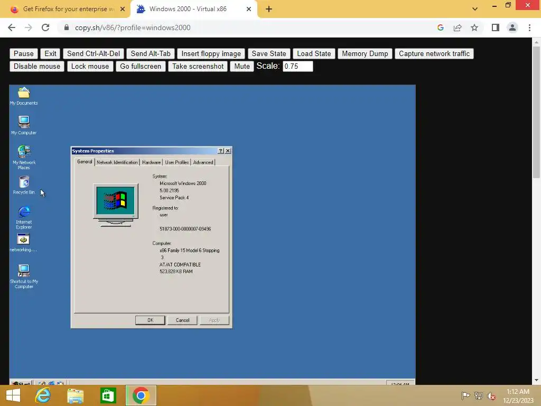Bookmark this page with star
The image size is (541, 406).
pyautogui.click(x=474, y=27)
